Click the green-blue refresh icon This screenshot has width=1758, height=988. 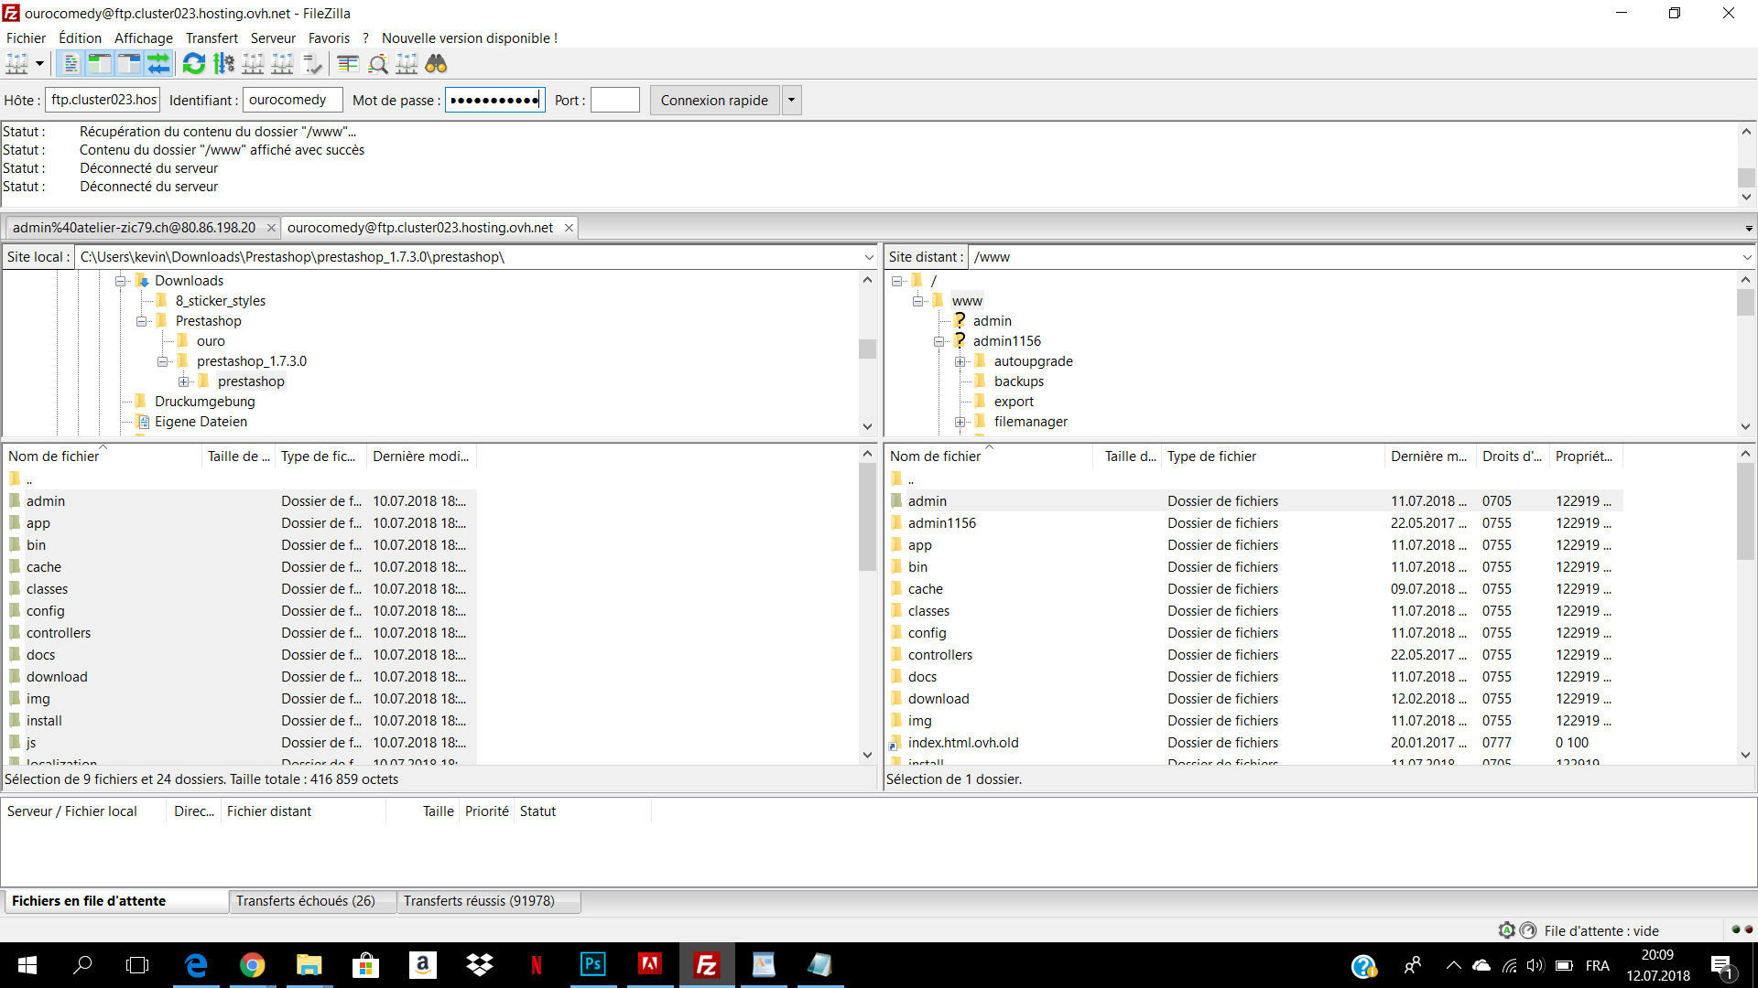194,64
